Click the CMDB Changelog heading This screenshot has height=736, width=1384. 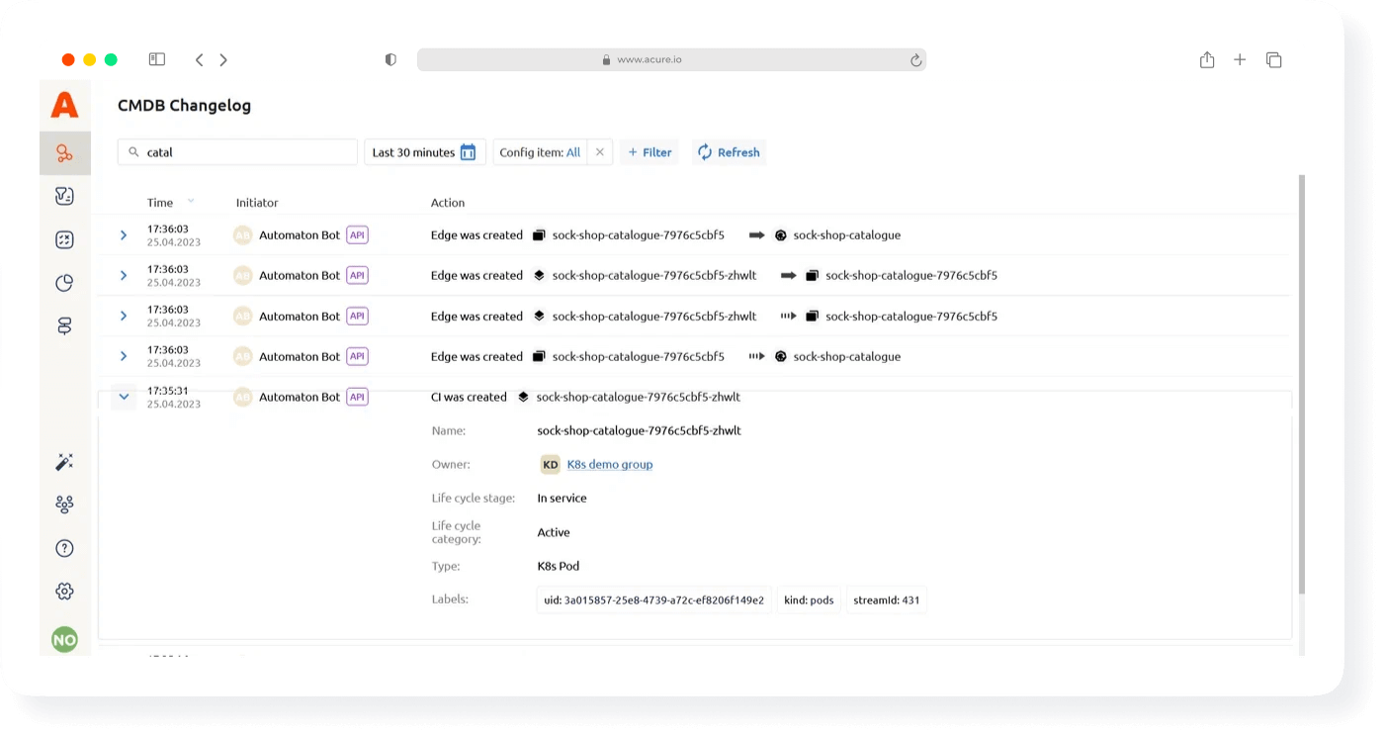click(185, 105)
